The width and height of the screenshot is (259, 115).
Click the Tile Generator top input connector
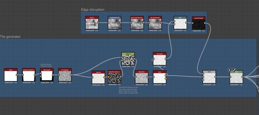point(41,73)
